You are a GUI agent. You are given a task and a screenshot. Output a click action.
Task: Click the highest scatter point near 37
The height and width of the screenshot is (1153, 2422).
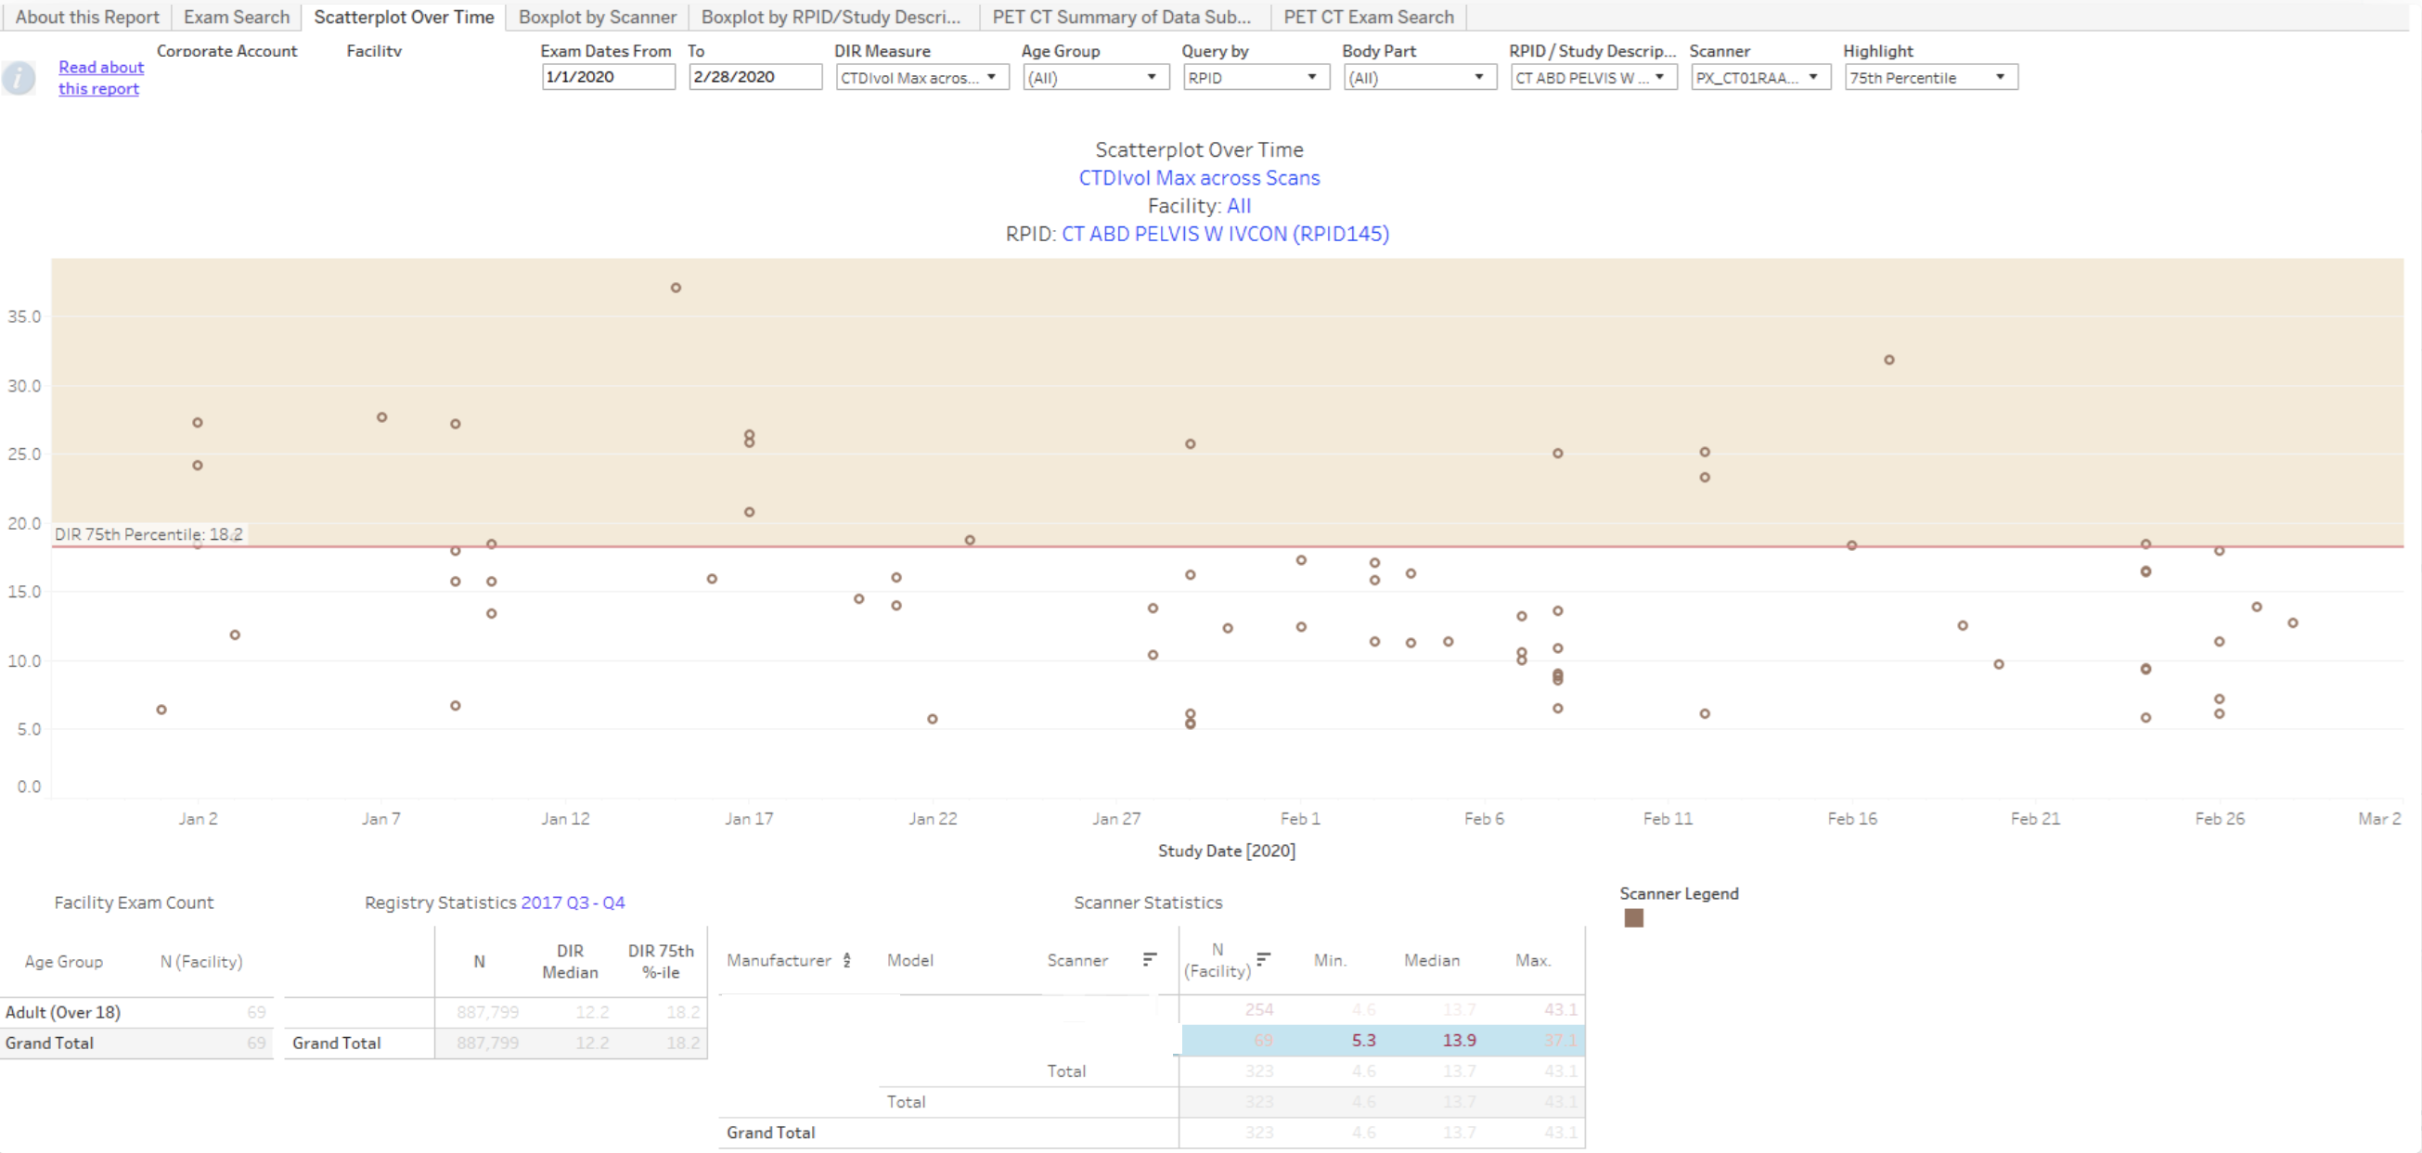[676, 288]
